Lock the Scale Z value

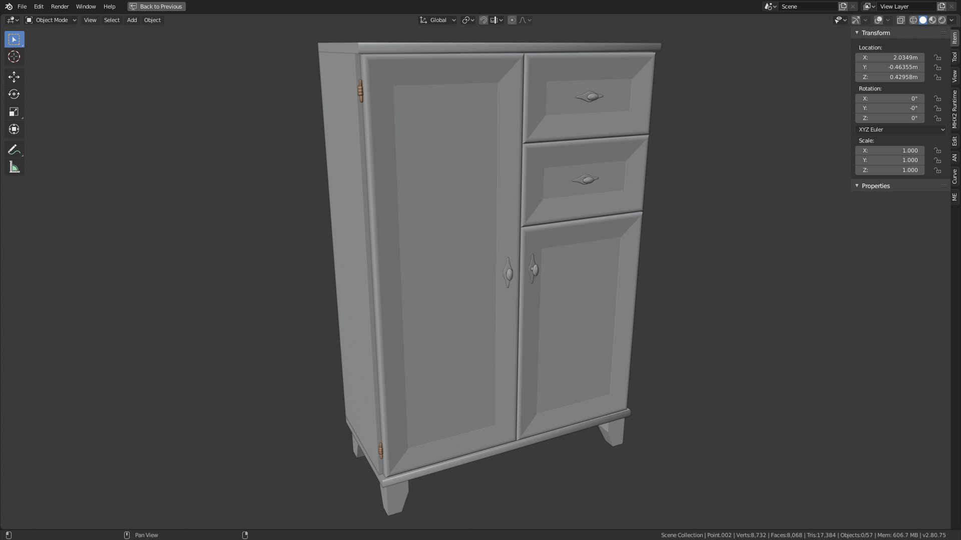pos(937,170)
